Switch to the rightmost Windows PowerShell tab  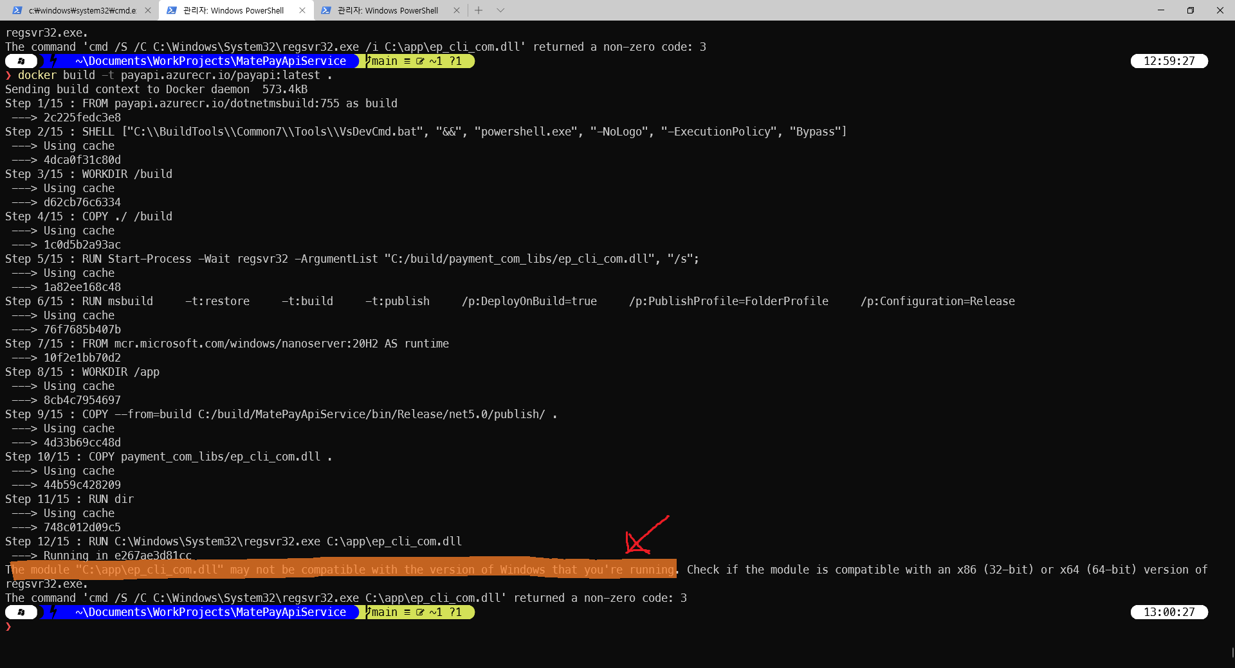(x=387, y=10)
